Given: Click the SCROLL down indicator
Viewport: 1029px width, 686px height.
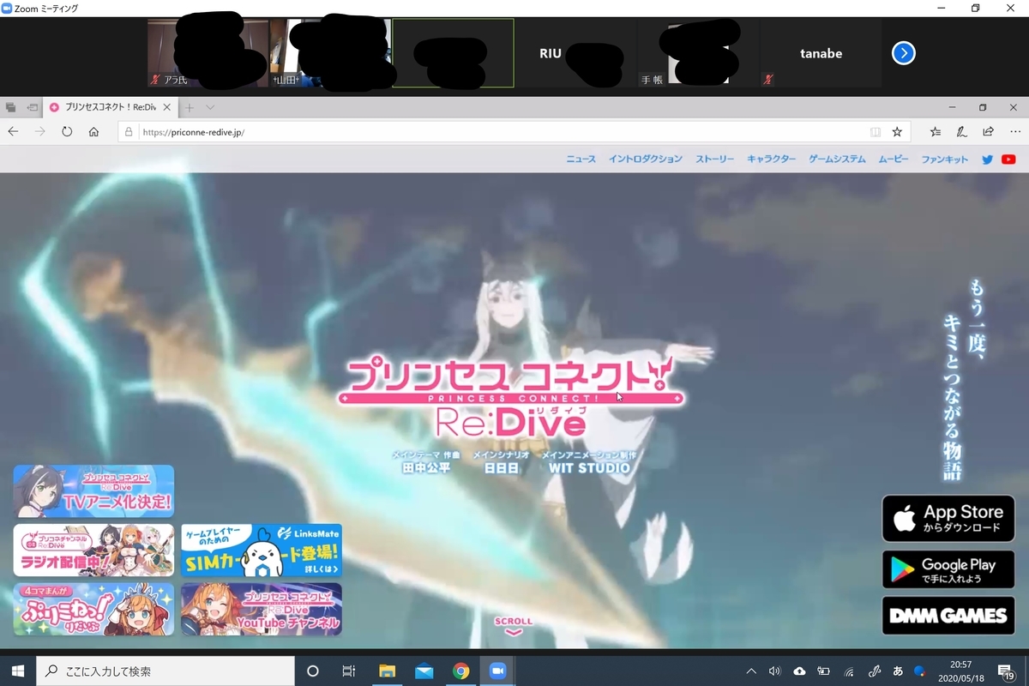Looking at the screenshot, I should pyautogui.click(x=514, y=626).
